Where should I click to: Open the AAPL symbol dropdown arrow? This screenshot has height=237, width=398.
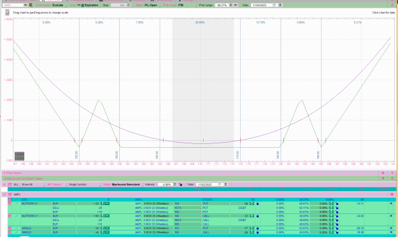pyautogui.click(x=25, y=5)
